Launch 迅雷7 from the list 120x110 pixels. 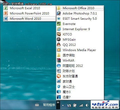point(80,97)
